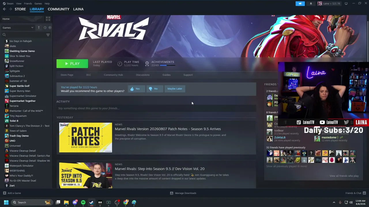Select Six Days in Fallujah
The height and width of the screenshot is (207, 369).
point(20,41)
